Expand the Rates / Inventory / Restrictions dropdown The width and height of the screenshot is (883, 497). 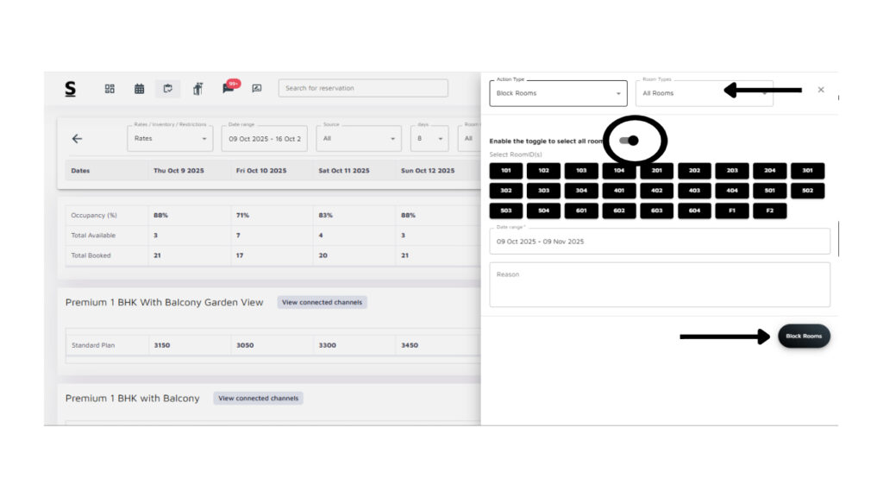tap(169, 138)
